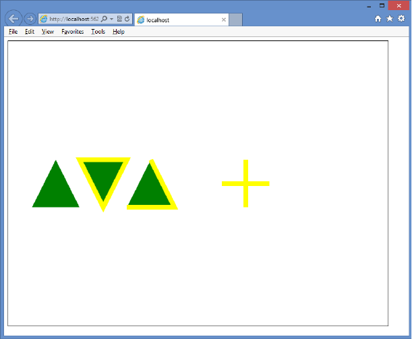This screenshot has width=412, height=339.
Task: Close the localhost tab
Action: click(224, 20)
